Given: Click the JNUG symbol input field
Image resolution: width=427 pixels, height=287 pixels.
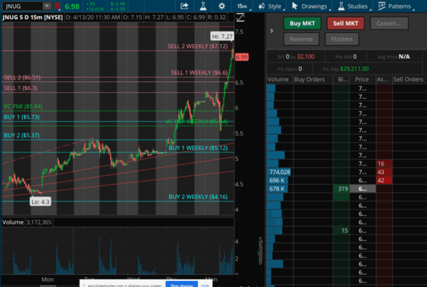Looking at the screenshot, I should click(x=23, y=6).
